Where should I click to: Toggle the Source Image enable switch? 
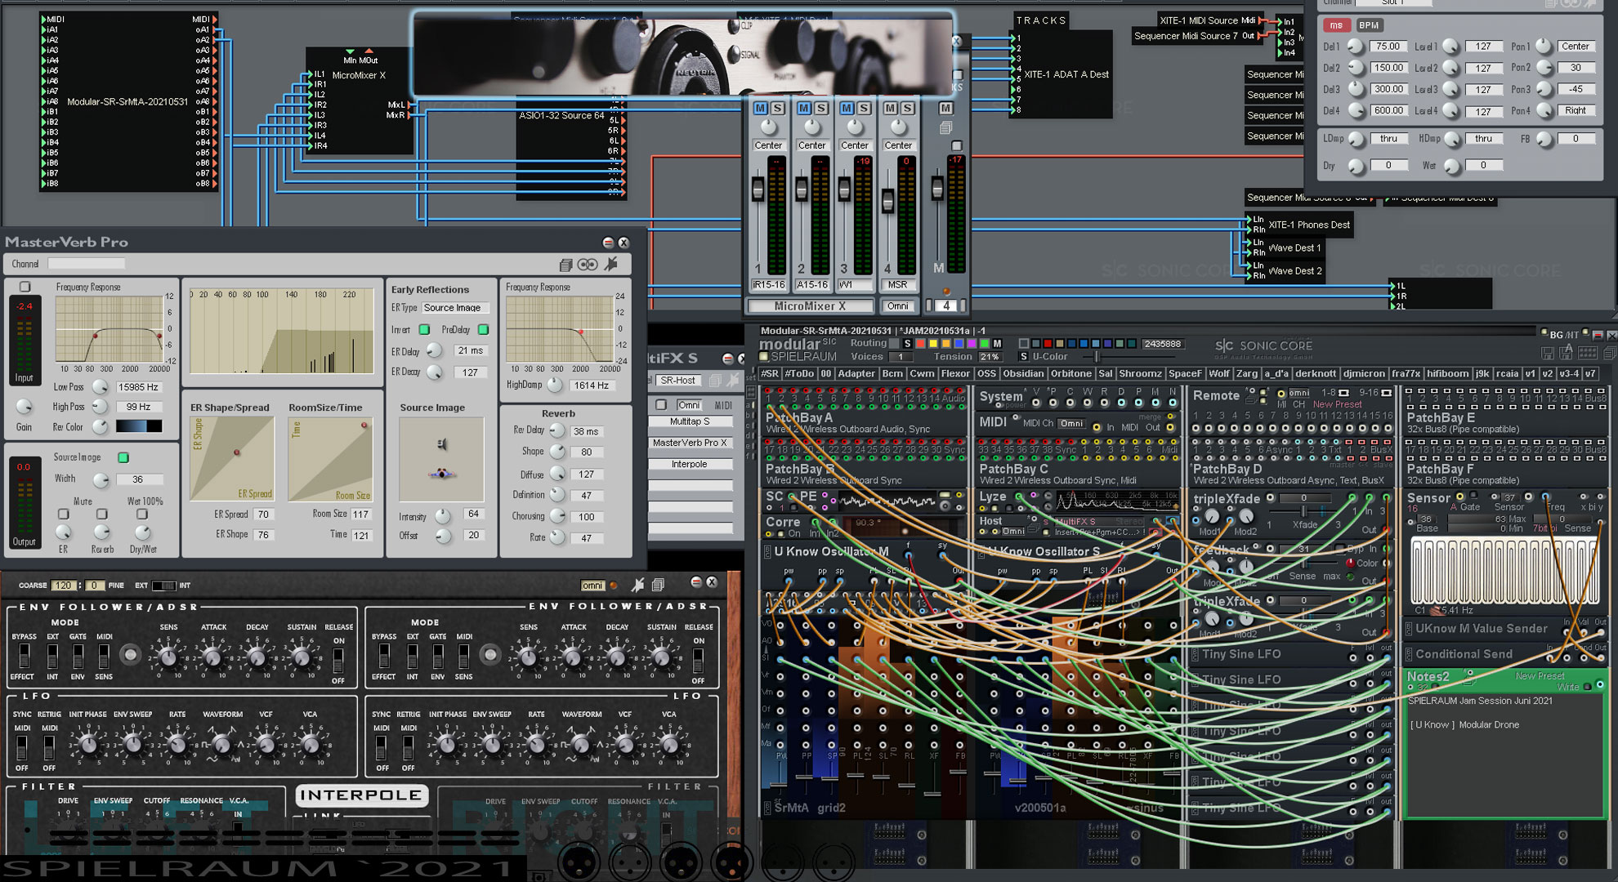[123, 457]
